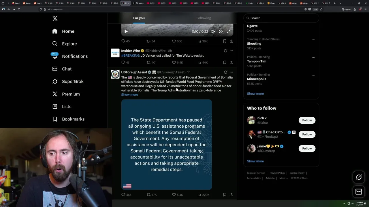Share the video post
Image resolution: width=369 pixels, height=207 pixels.
point(231,41)
